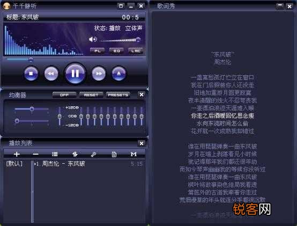Close the 歌词秀 lyrics window
The height and width of the screenshot is (226, 297).
[x=289, y=6]
